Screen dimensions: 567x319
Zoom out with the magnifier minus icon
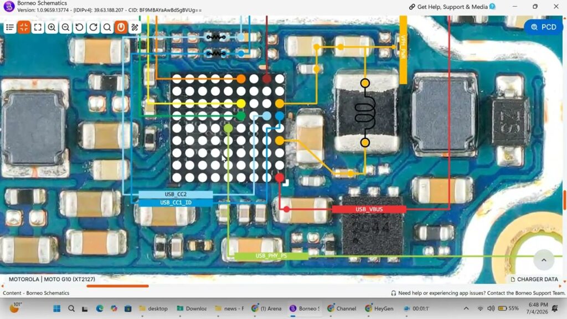[x=65, y=27]
